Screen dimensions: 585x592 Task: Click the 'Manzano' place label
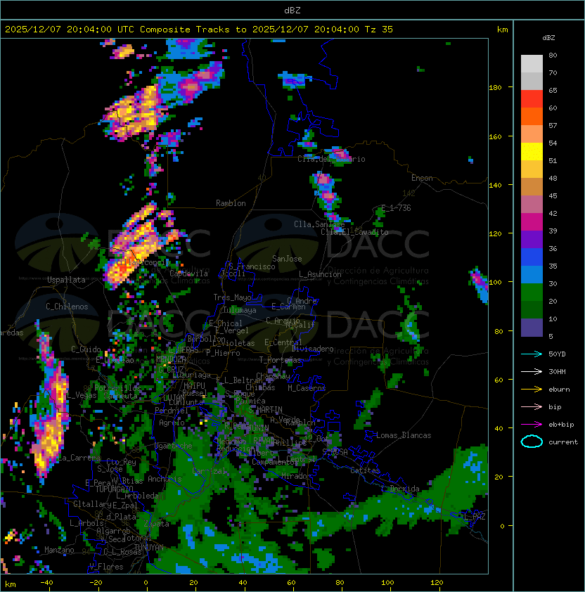click(59, 550)
